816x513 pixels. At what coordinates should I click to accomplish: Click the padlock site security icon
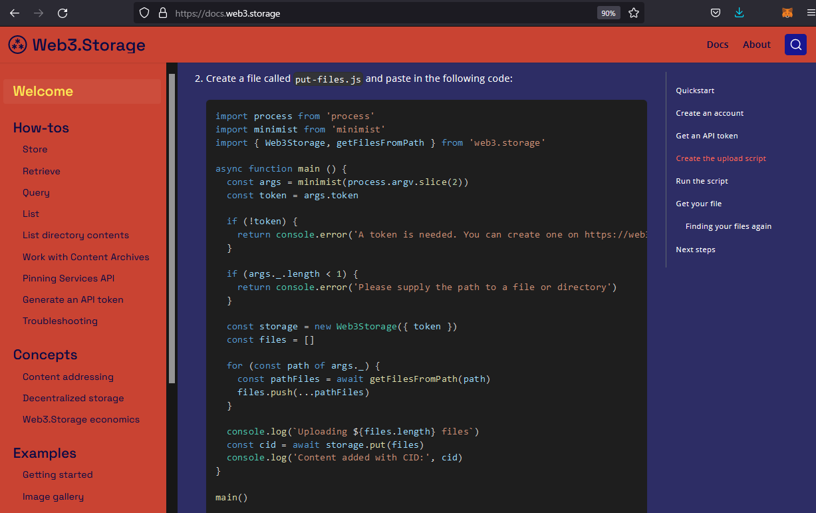[162, 13]
